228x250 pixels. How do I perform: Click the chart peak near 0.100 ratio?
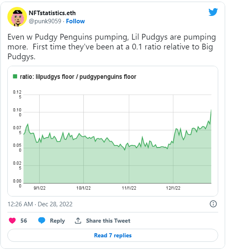pyautogui.click(x=211, y=110)
